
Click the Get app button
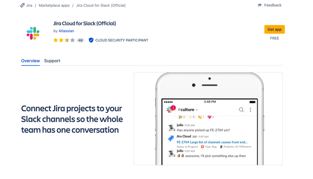[x=274, y=29]
